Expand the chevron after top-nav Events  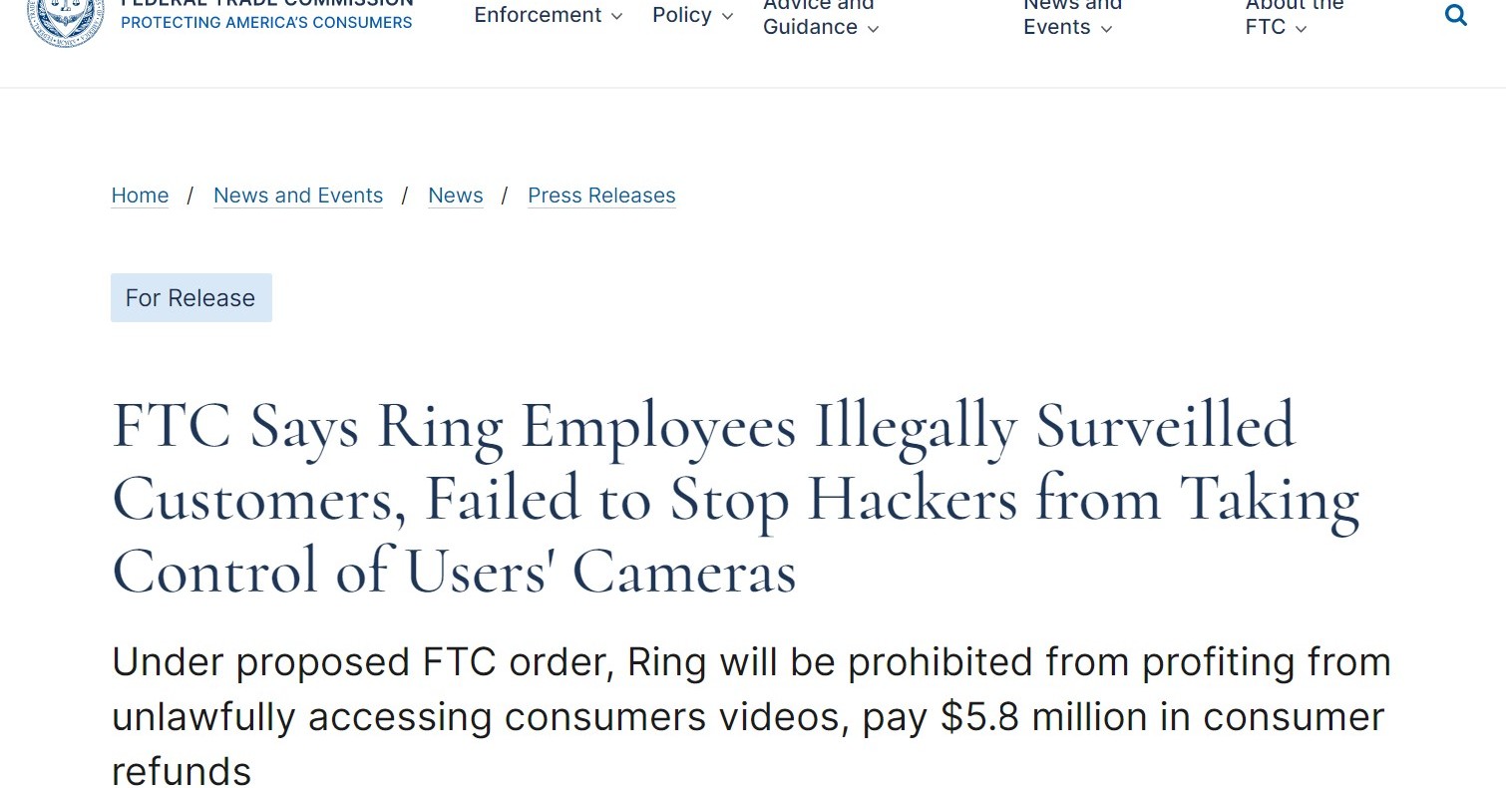[x=1106, y=29]
